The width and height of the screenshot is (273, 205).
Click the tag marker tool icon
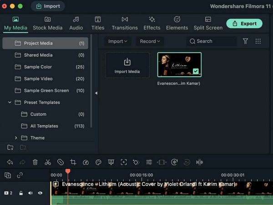point(61,162)
